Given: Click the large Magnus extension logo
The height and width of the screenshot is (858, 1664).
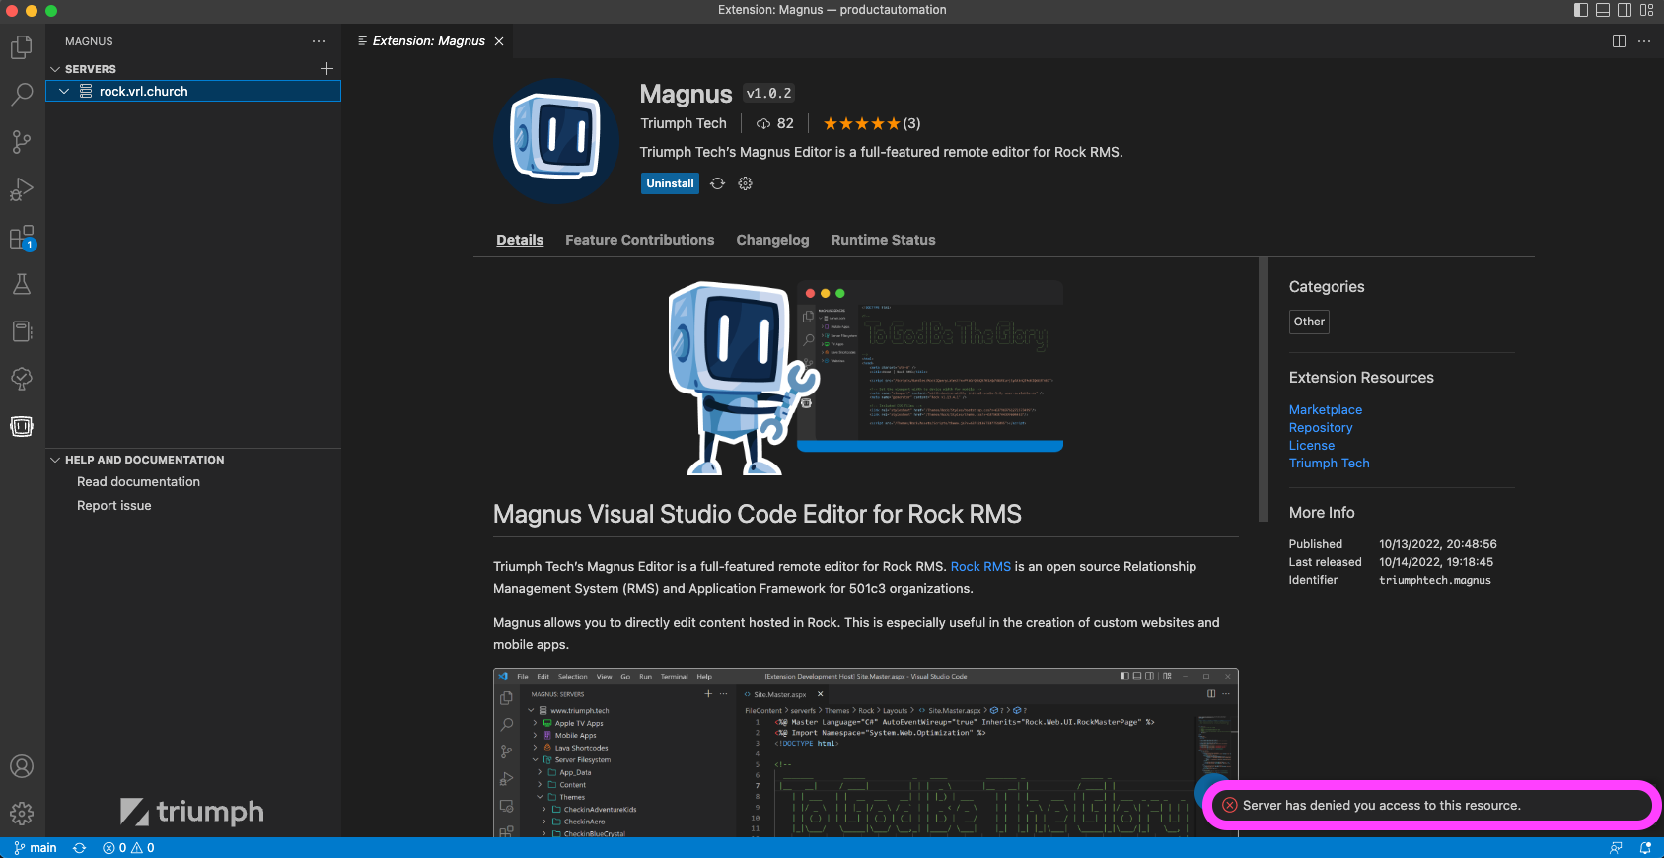Looking at the screenshot, I should coord(556,141).
